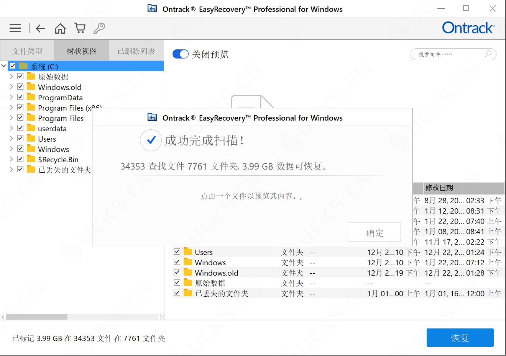Screen dimensions: 506x356
Task: Expand the Windows.old tree node
Action: [x=11, y=87]
